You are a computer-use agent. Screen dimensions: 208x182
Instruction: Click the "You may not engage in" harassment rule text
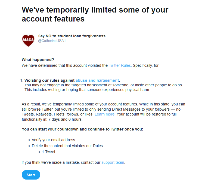[x=103, y=85]
